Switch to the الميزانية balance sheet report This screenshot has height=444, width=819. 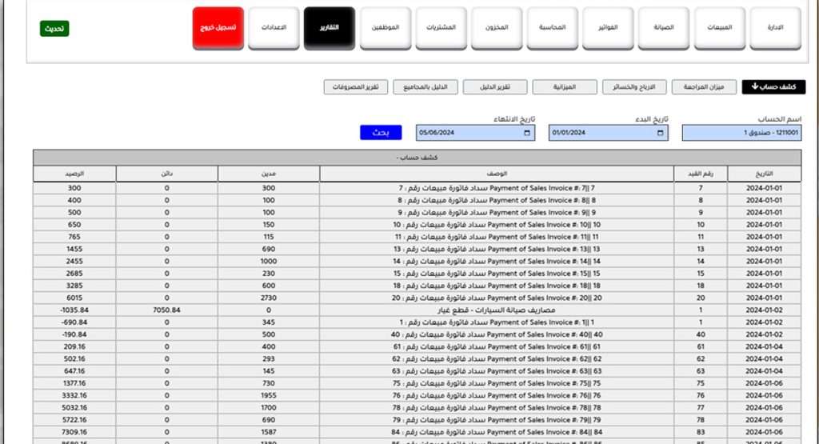576,87
